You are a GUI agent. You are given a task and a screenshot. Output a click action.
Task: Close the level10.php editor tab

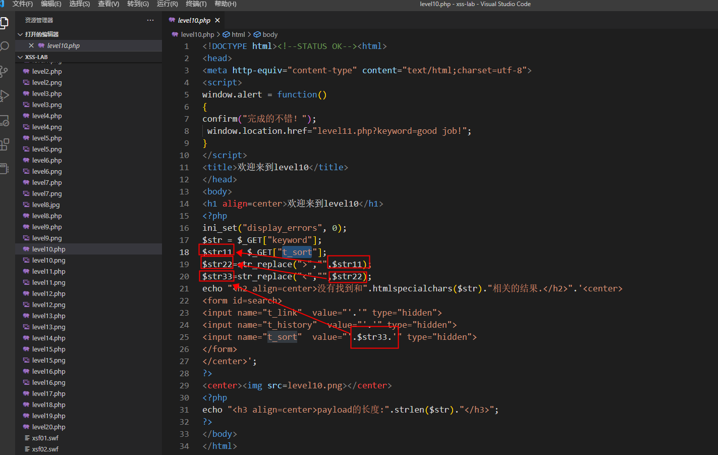point(217,20)
